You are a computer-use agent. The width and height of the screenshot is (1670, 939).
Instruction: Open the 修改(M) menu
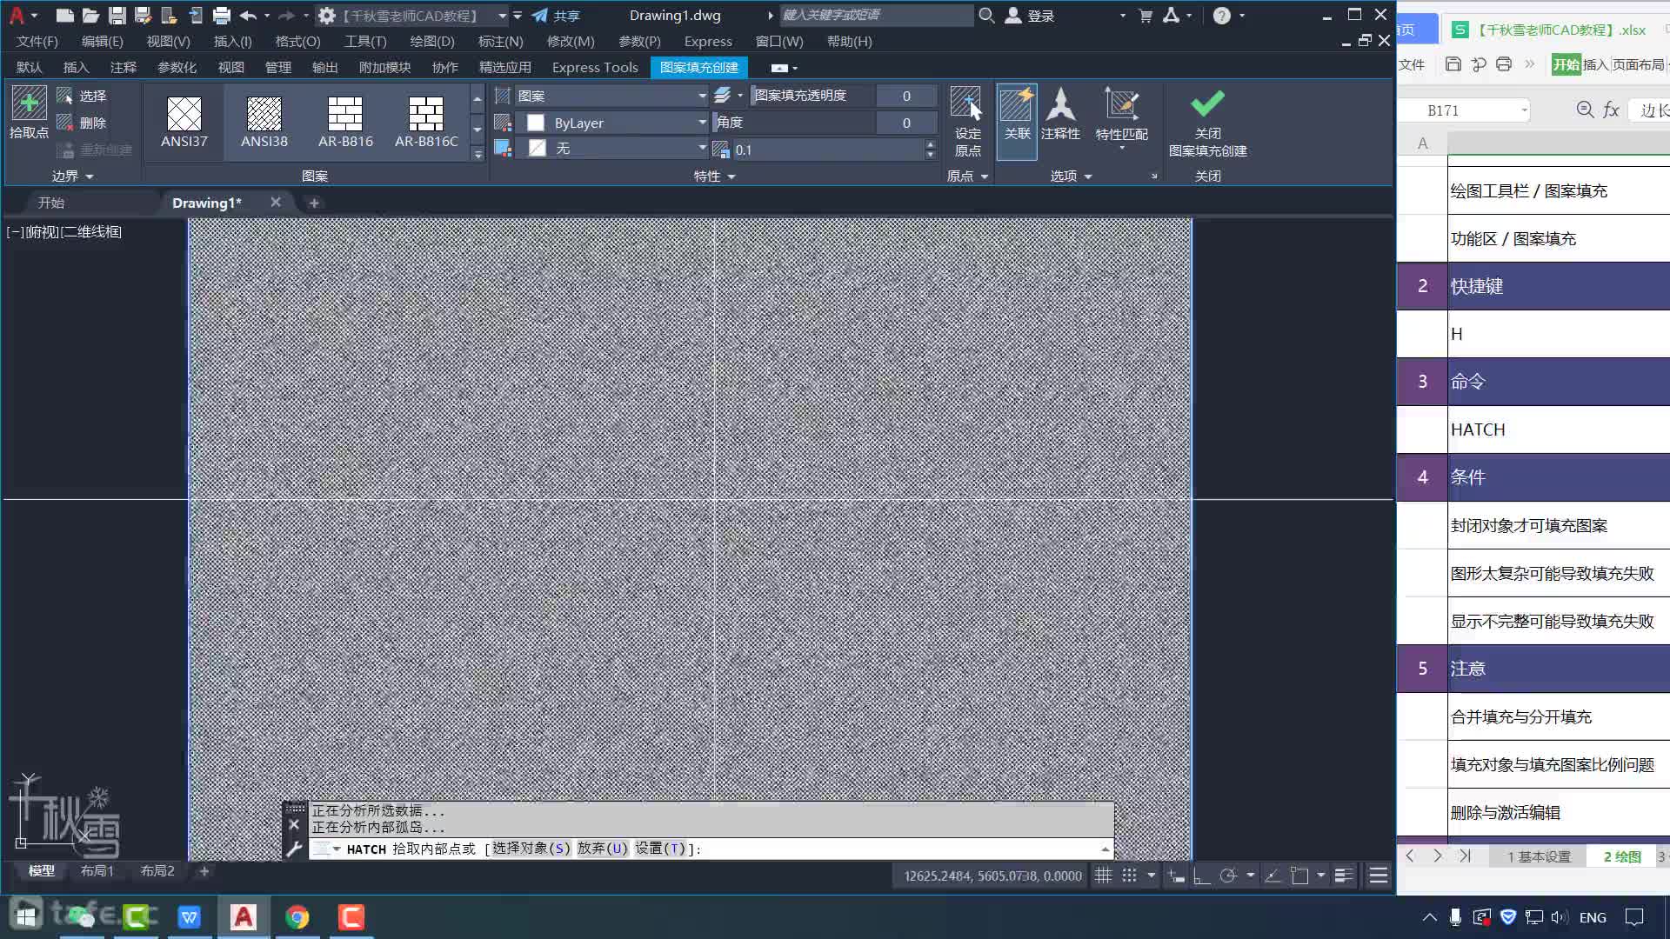pos(570,41)
